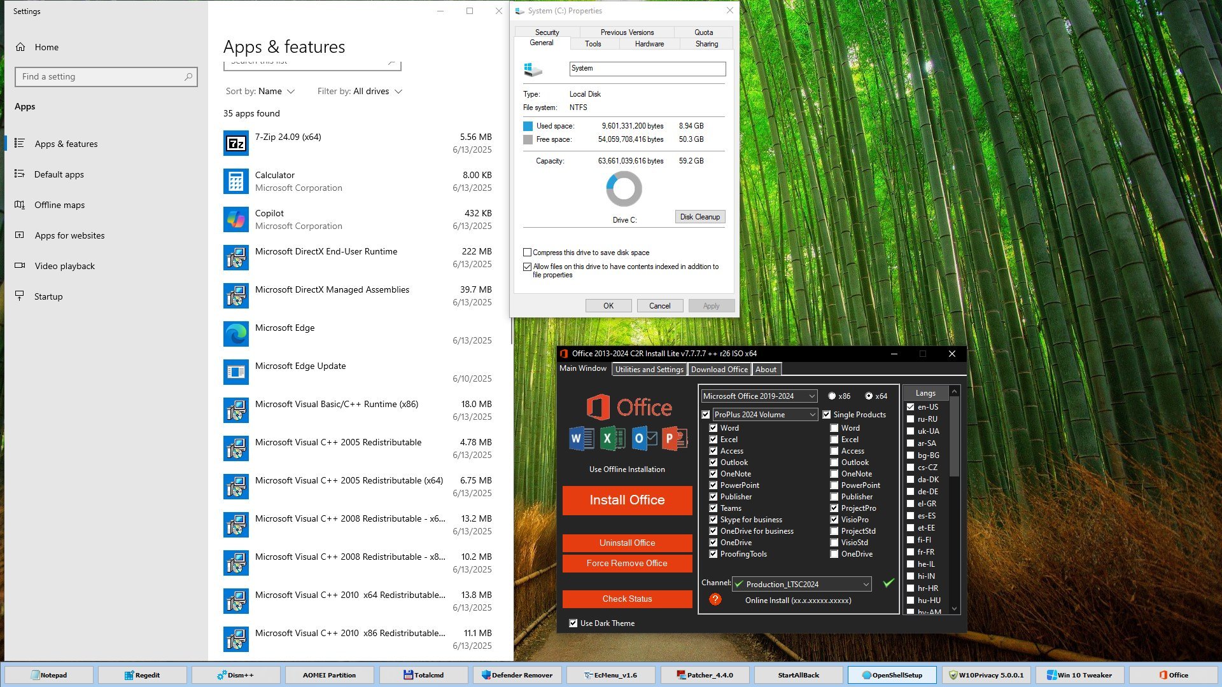The height and width of the screenshot is (687, 1222).
Task: Launch Dism++ from the bottom bar
Action: pos(235,675)
